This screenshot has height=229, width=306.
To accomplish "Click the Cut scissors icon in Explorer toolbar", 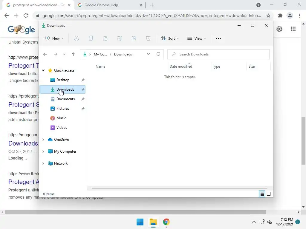I will [x=76, y=38].
